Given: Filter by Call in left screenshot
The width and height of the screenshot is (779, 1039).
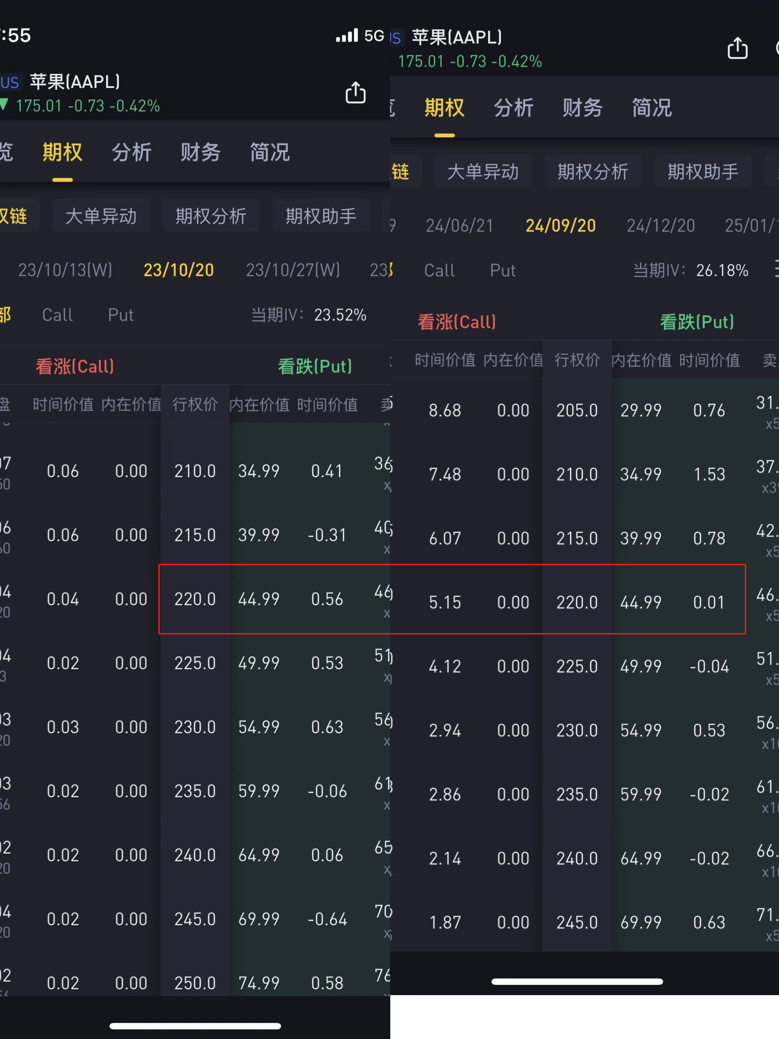Looking at the screenshot, I should click(x=57, y=315).
